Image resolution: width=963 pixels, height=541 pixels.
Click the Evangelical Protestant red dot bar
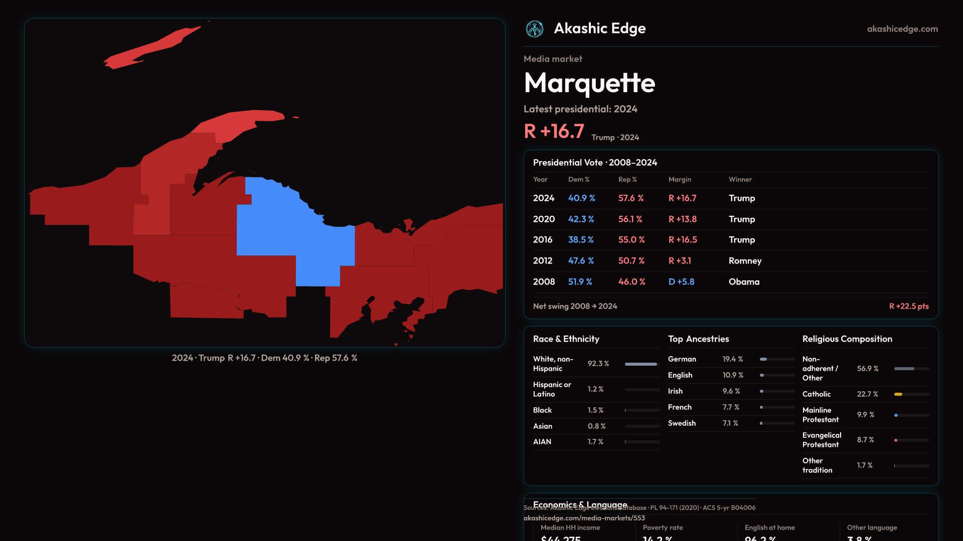(896, 441)
